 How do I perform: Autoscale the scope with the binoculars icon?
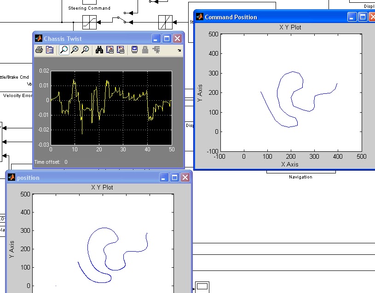pos(99,50)
